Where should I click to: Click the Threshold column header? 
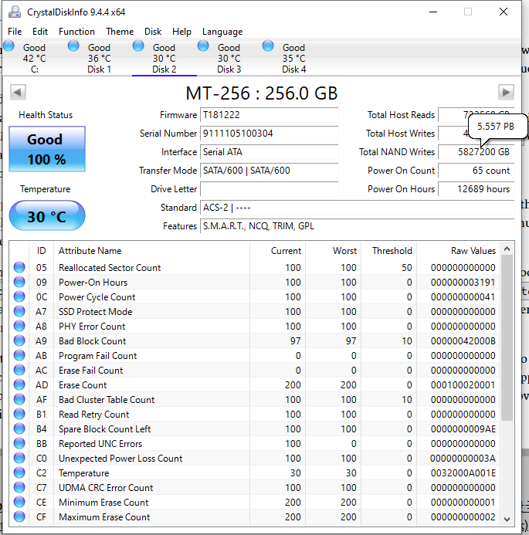point(389,251)
